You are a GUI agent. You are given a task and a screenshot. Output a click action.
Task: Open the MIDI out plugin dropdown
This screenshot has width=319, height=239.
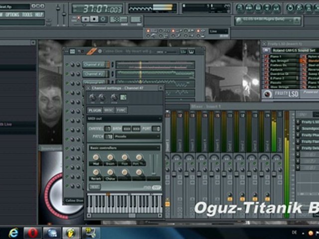click(124, 119)
